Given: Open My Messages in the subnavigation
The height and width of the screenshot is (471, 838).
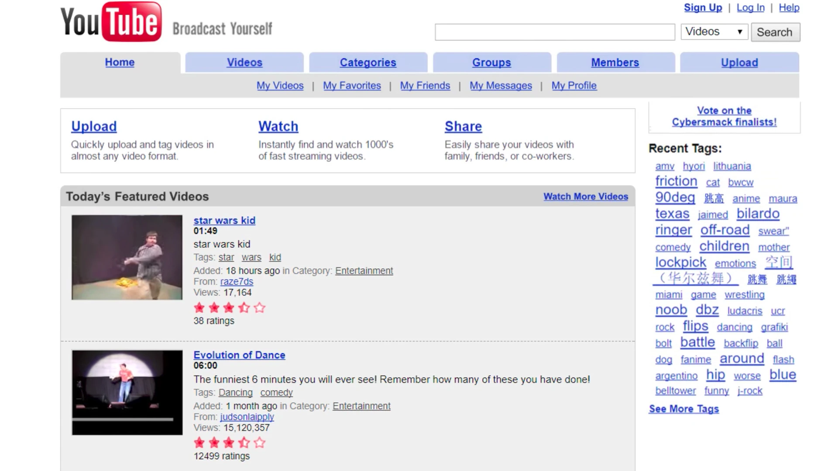Looking at the screenshot, I should coord(501,85).
